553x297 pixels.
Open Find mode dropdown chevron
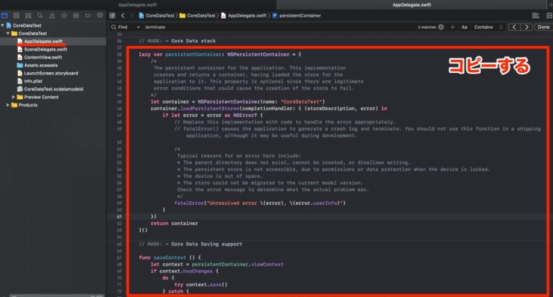(138, 27)
